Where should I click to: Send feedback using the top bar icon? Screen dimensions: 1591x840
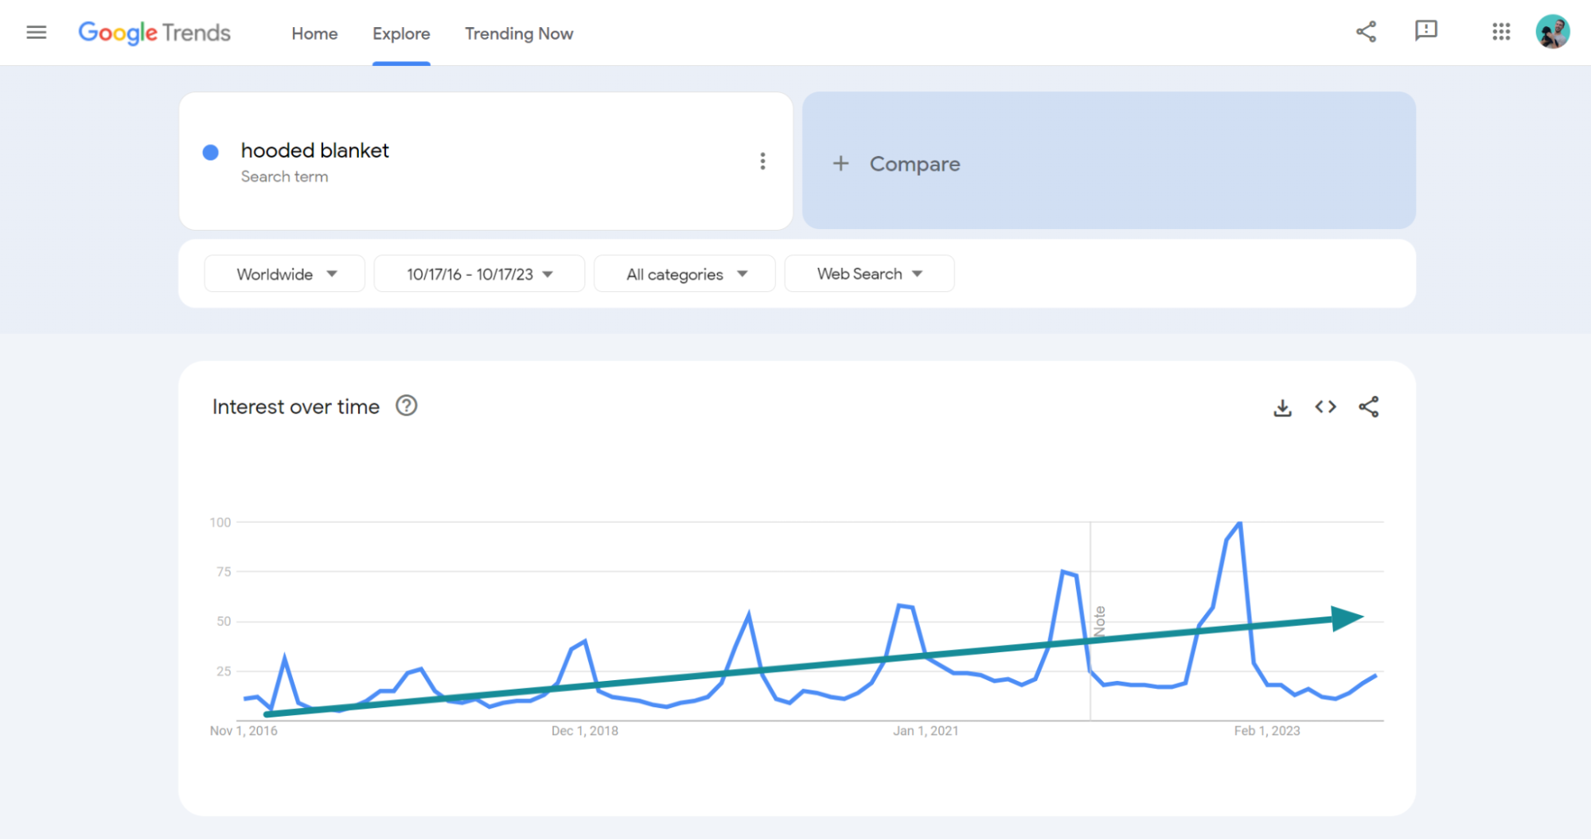coord(1425,32)
